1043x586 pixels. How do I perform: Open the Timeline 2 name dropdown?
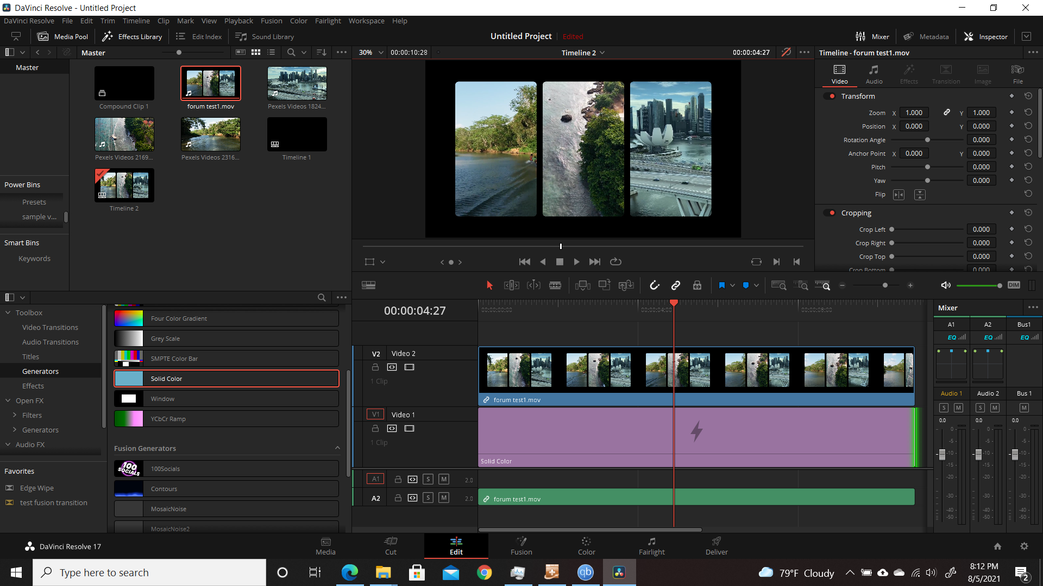tap(583, 53)
